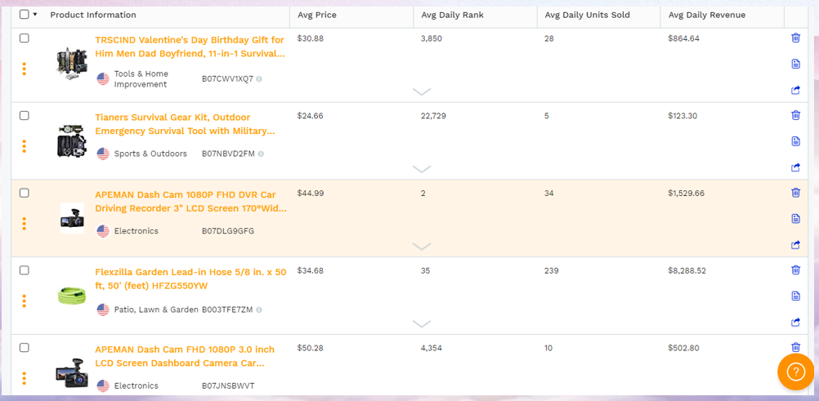Expand details chevron under TRSCIND row

click(422, 92)
